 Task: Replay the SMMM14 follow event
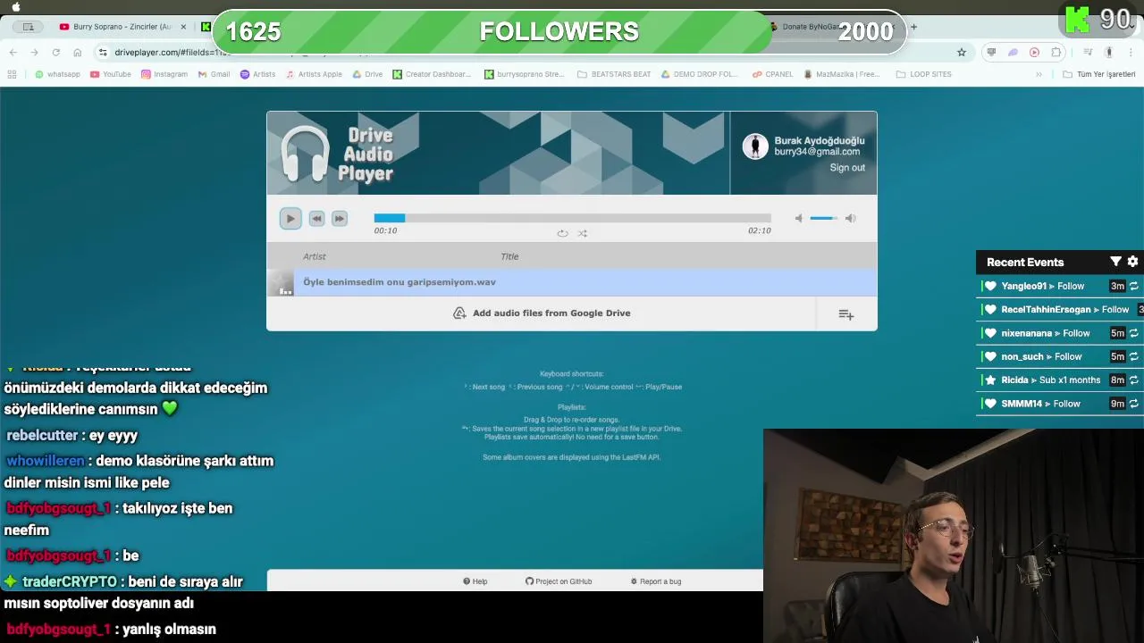coord(1133,404)
